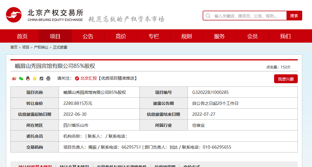Print the page with printer icon

48,78
